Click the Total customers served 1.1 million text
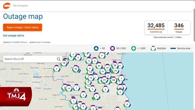 [x=167, y=37]
